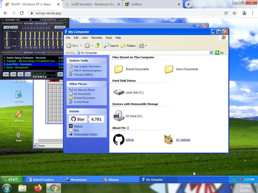Go up one folder level
258x193 pixels.
[x=98, y=45]
